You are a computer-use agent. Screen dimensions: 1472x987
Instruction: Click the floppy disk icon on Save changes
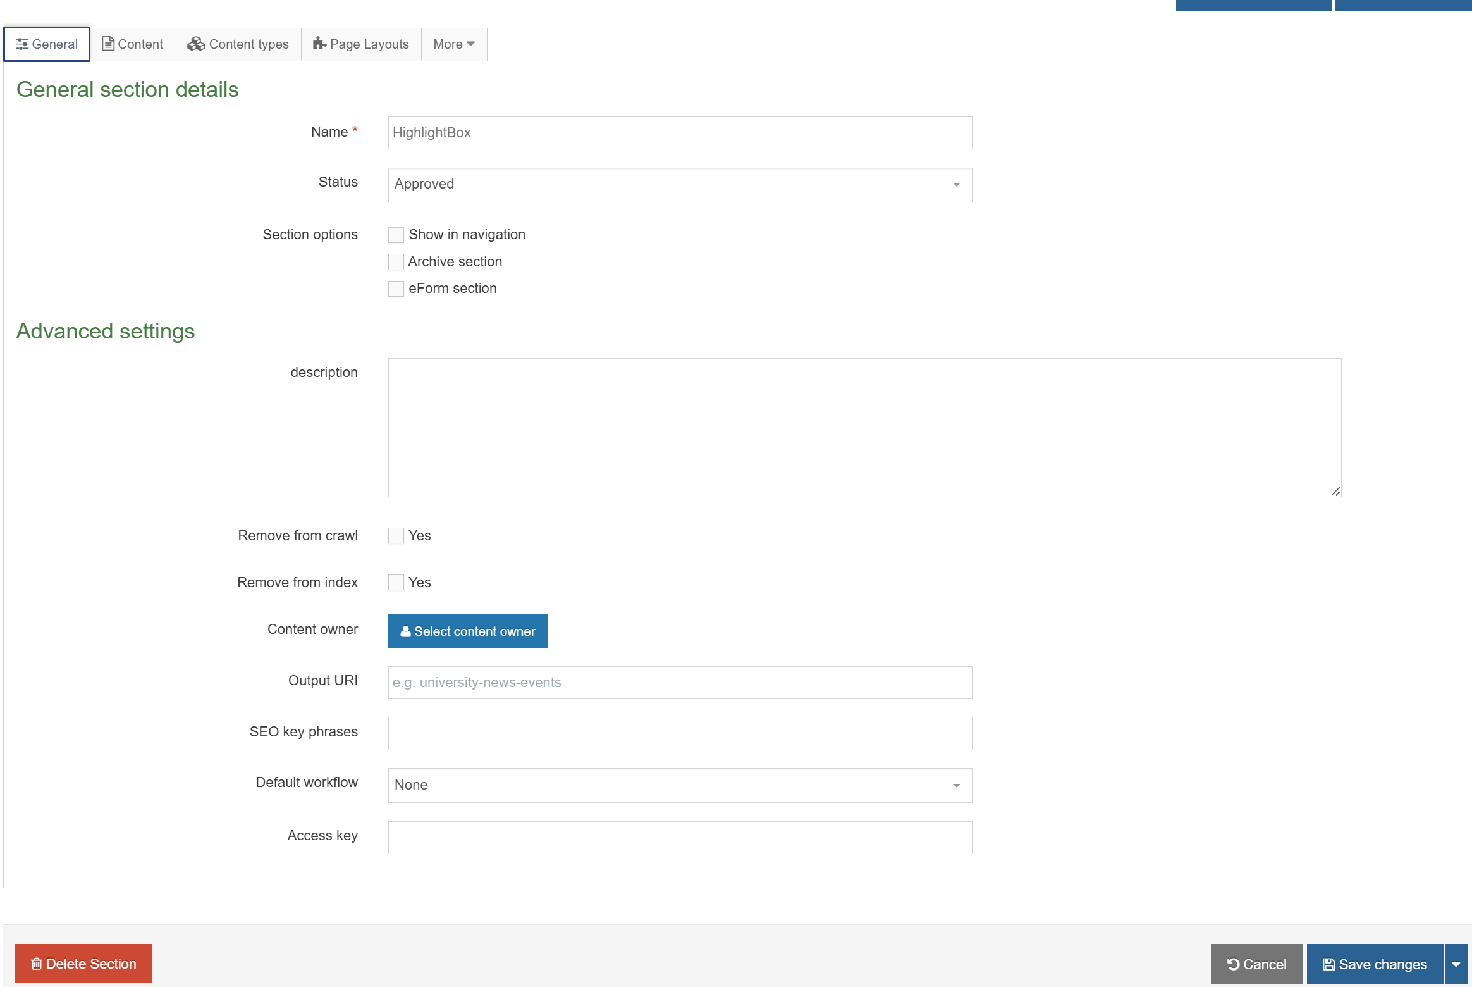(x=1328, y=964)
